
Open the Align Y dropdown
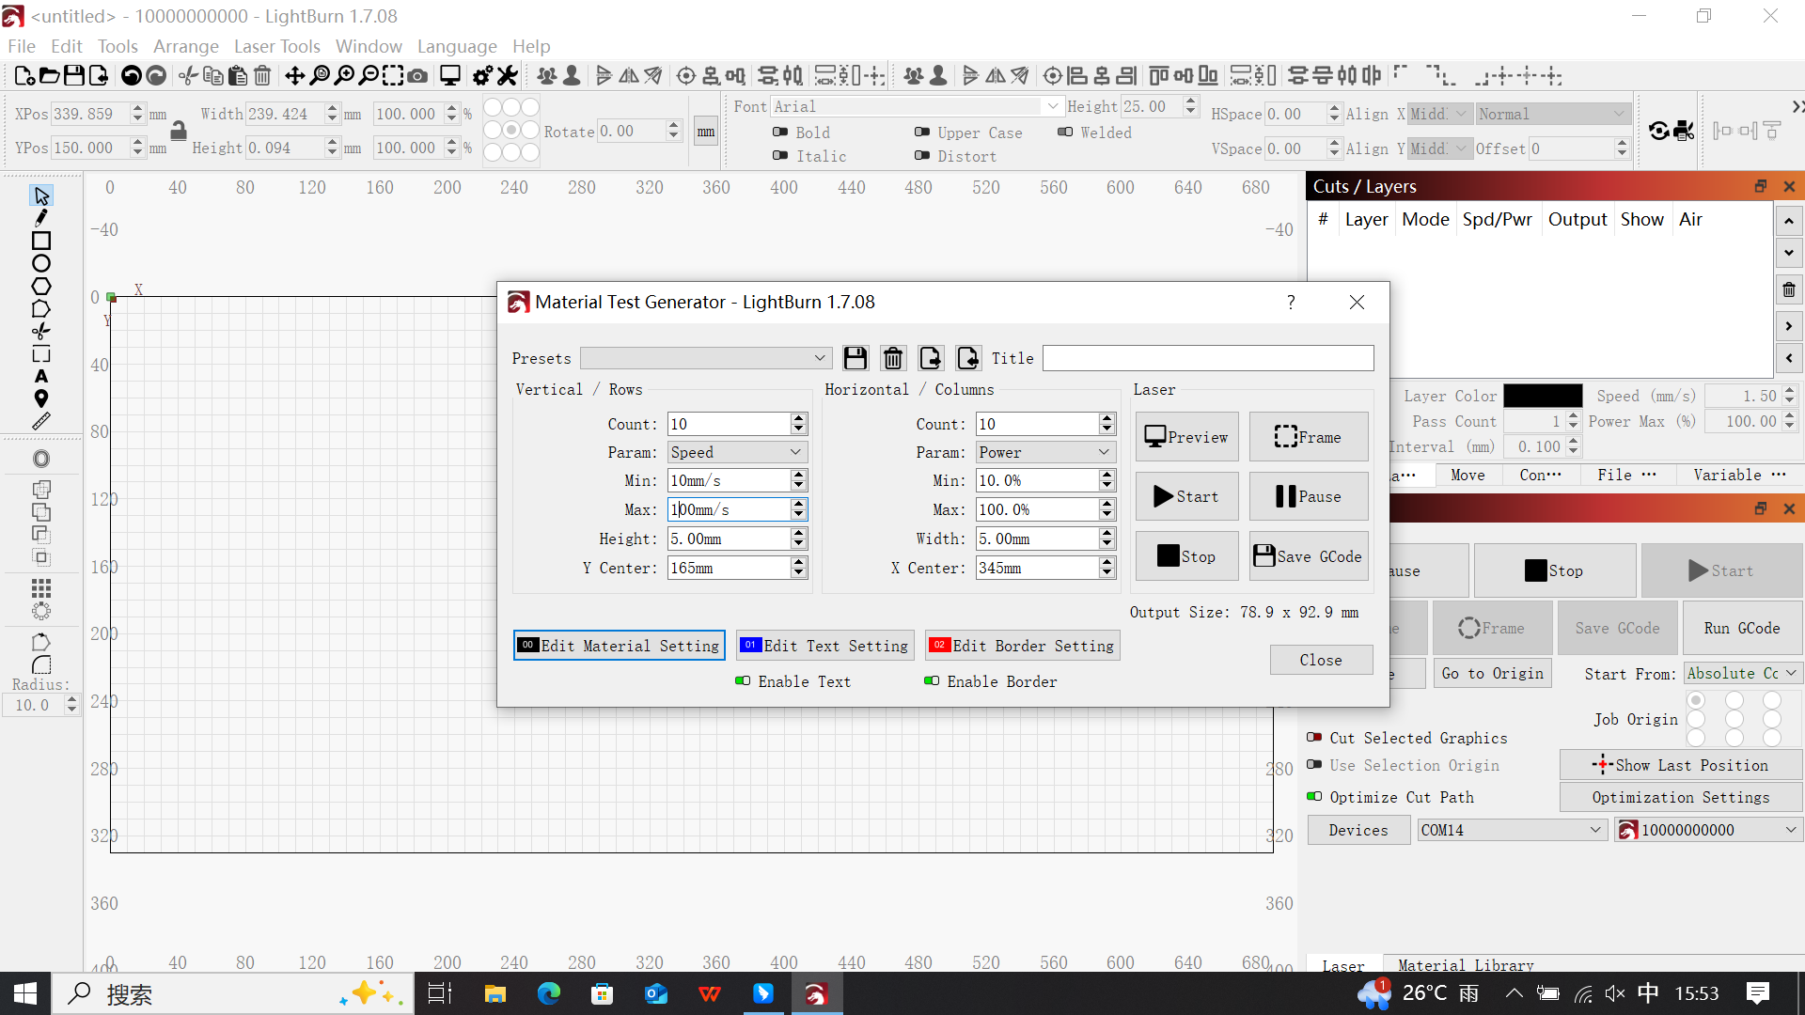tap(1439, 148)
